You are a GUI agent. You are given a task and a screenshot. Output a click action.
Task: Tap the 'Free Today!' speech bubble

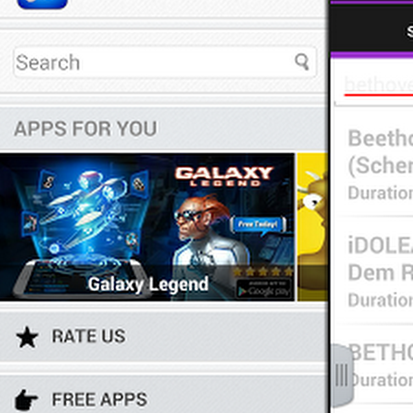pyautogui.click(x=258, y=225)
